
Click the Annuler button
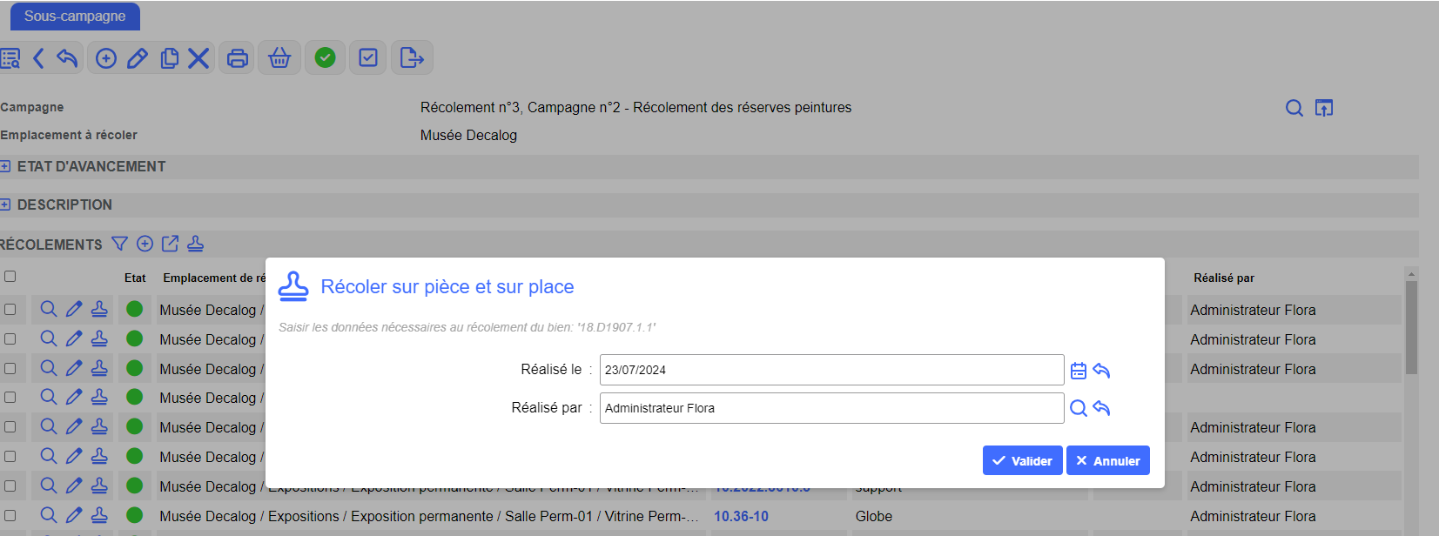[1107, 461]
